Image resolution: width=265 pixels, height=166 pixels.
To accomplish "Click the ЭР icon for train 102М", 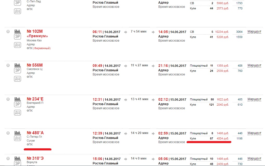I will tap(17, 37).
